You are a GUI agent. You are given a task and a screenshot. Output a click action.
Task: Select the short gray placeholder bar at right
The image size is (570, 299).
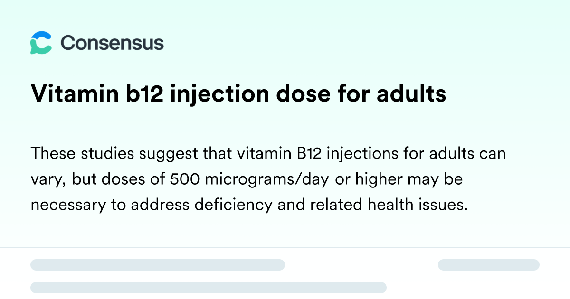pos(489,265)
